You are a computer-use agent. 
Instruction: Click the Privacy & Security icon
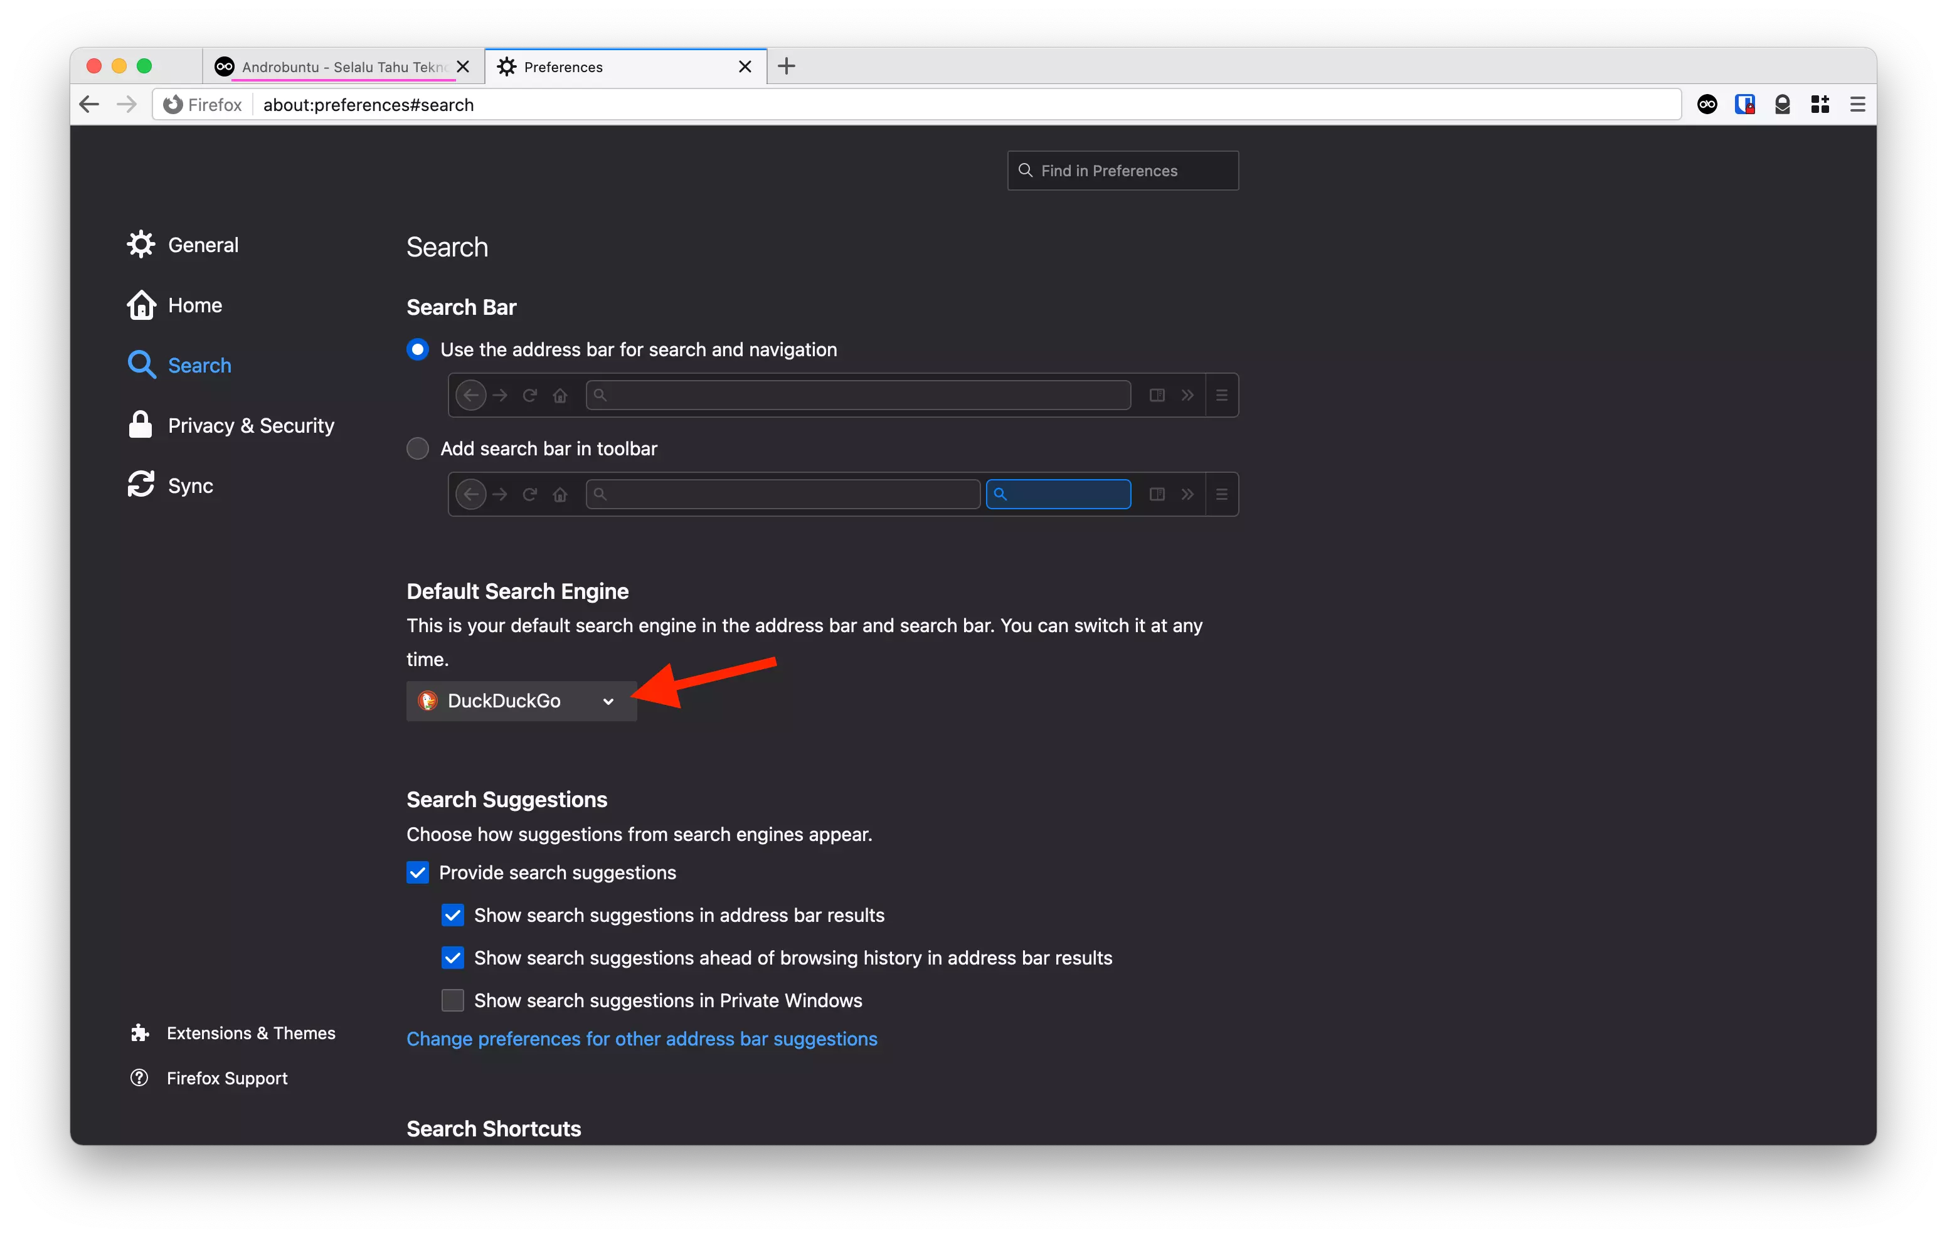(141, 424)
